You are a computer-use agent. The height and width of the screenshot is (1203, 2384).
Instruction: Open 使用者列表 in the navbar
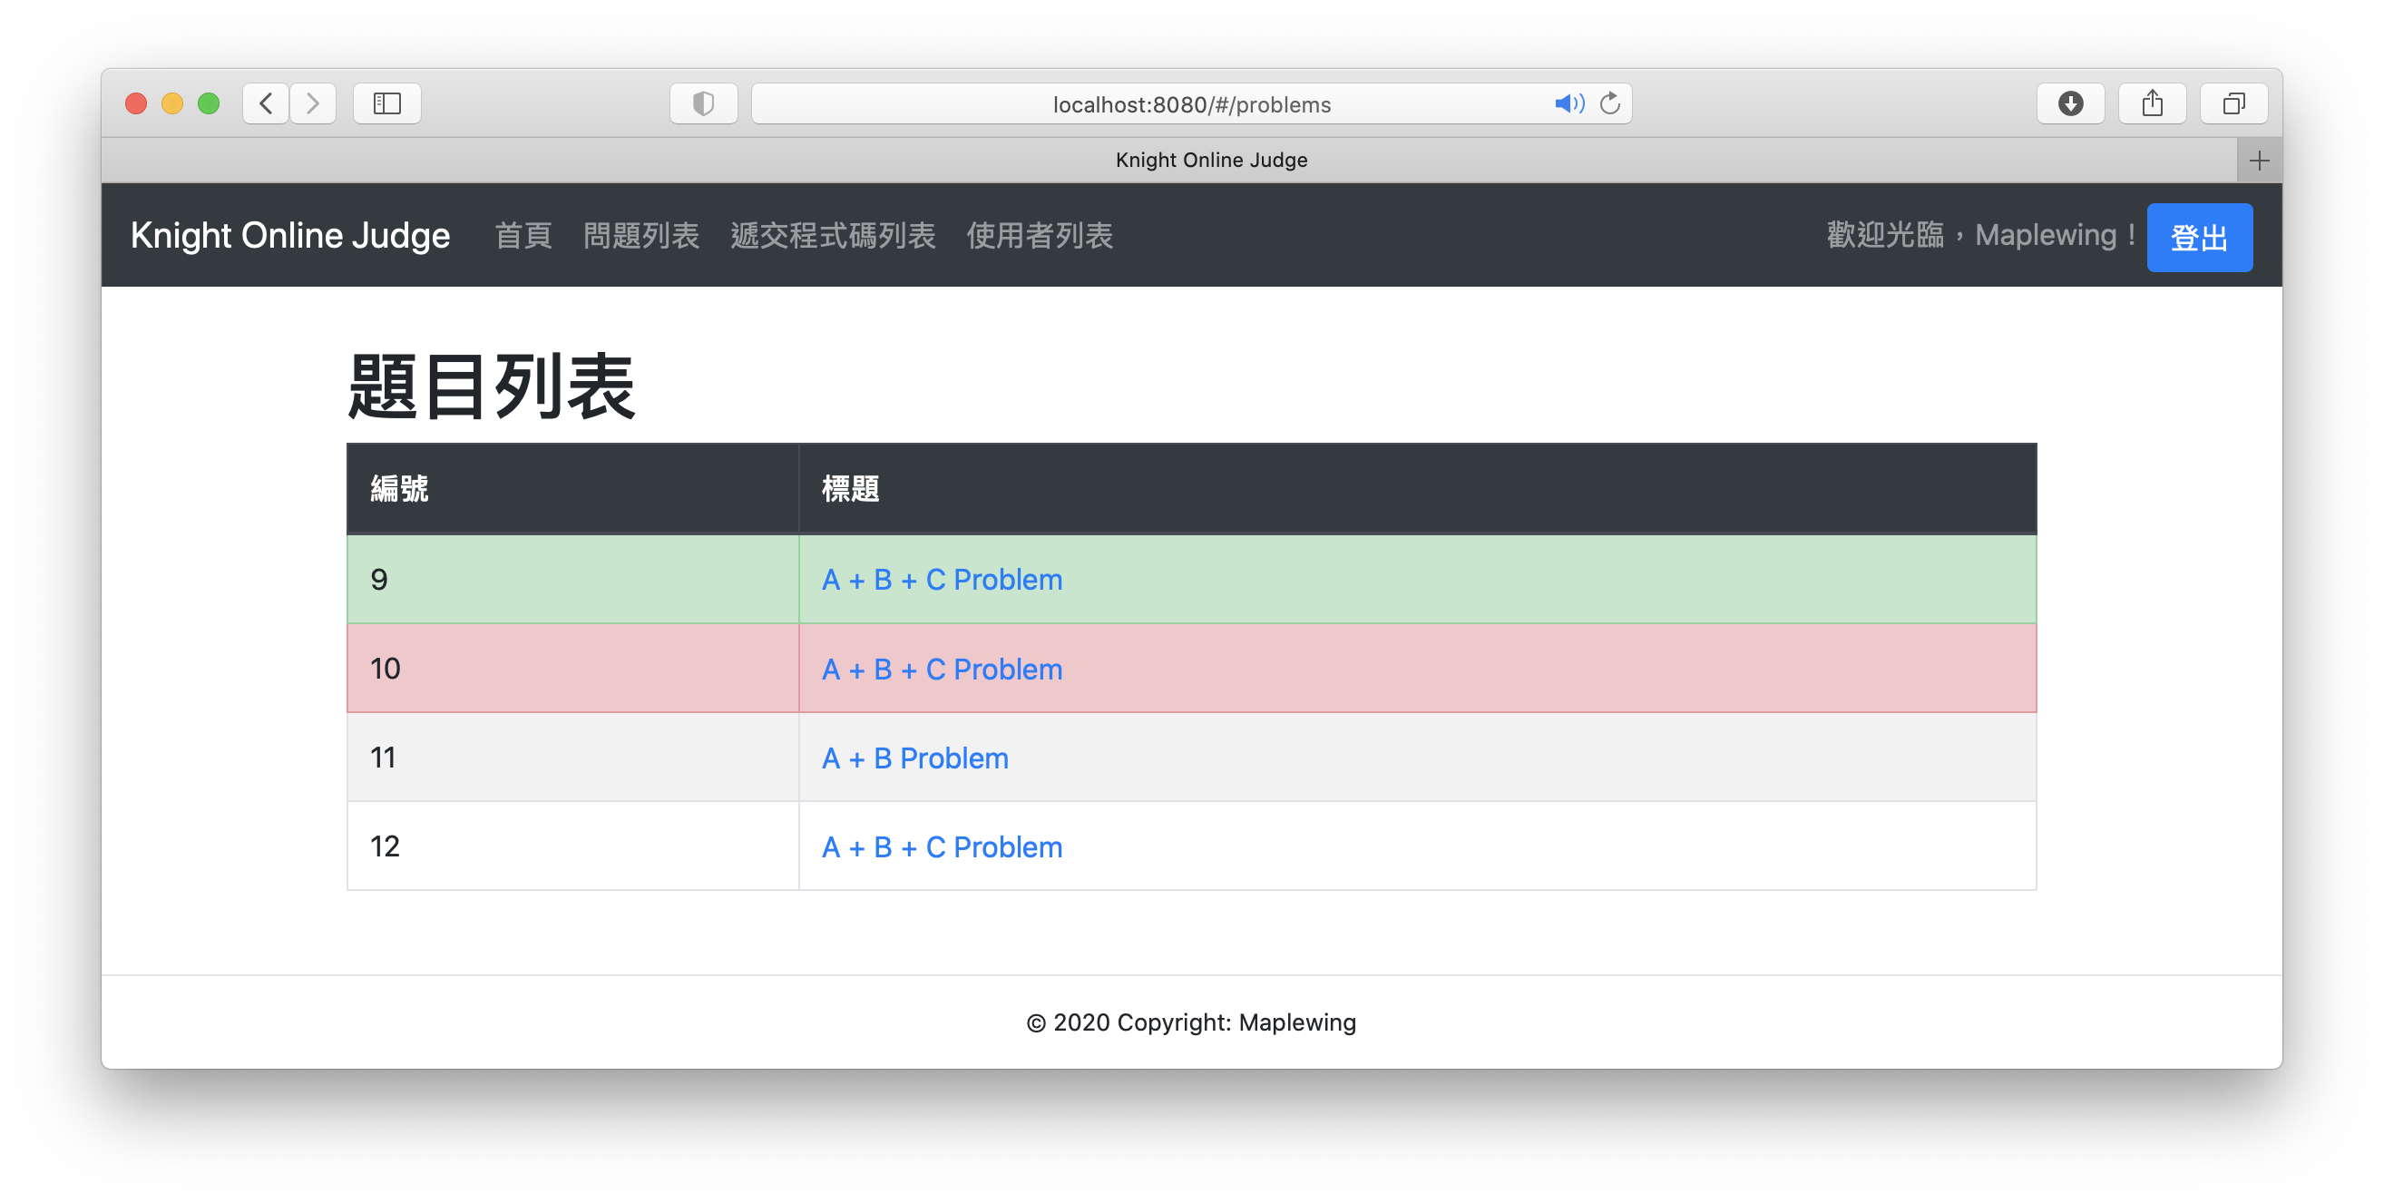click(x=1040, y=235)
